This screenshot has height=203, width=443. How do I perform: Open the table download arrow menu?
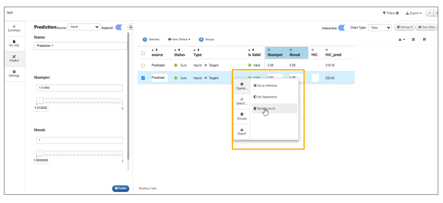(x=402, y=40)
